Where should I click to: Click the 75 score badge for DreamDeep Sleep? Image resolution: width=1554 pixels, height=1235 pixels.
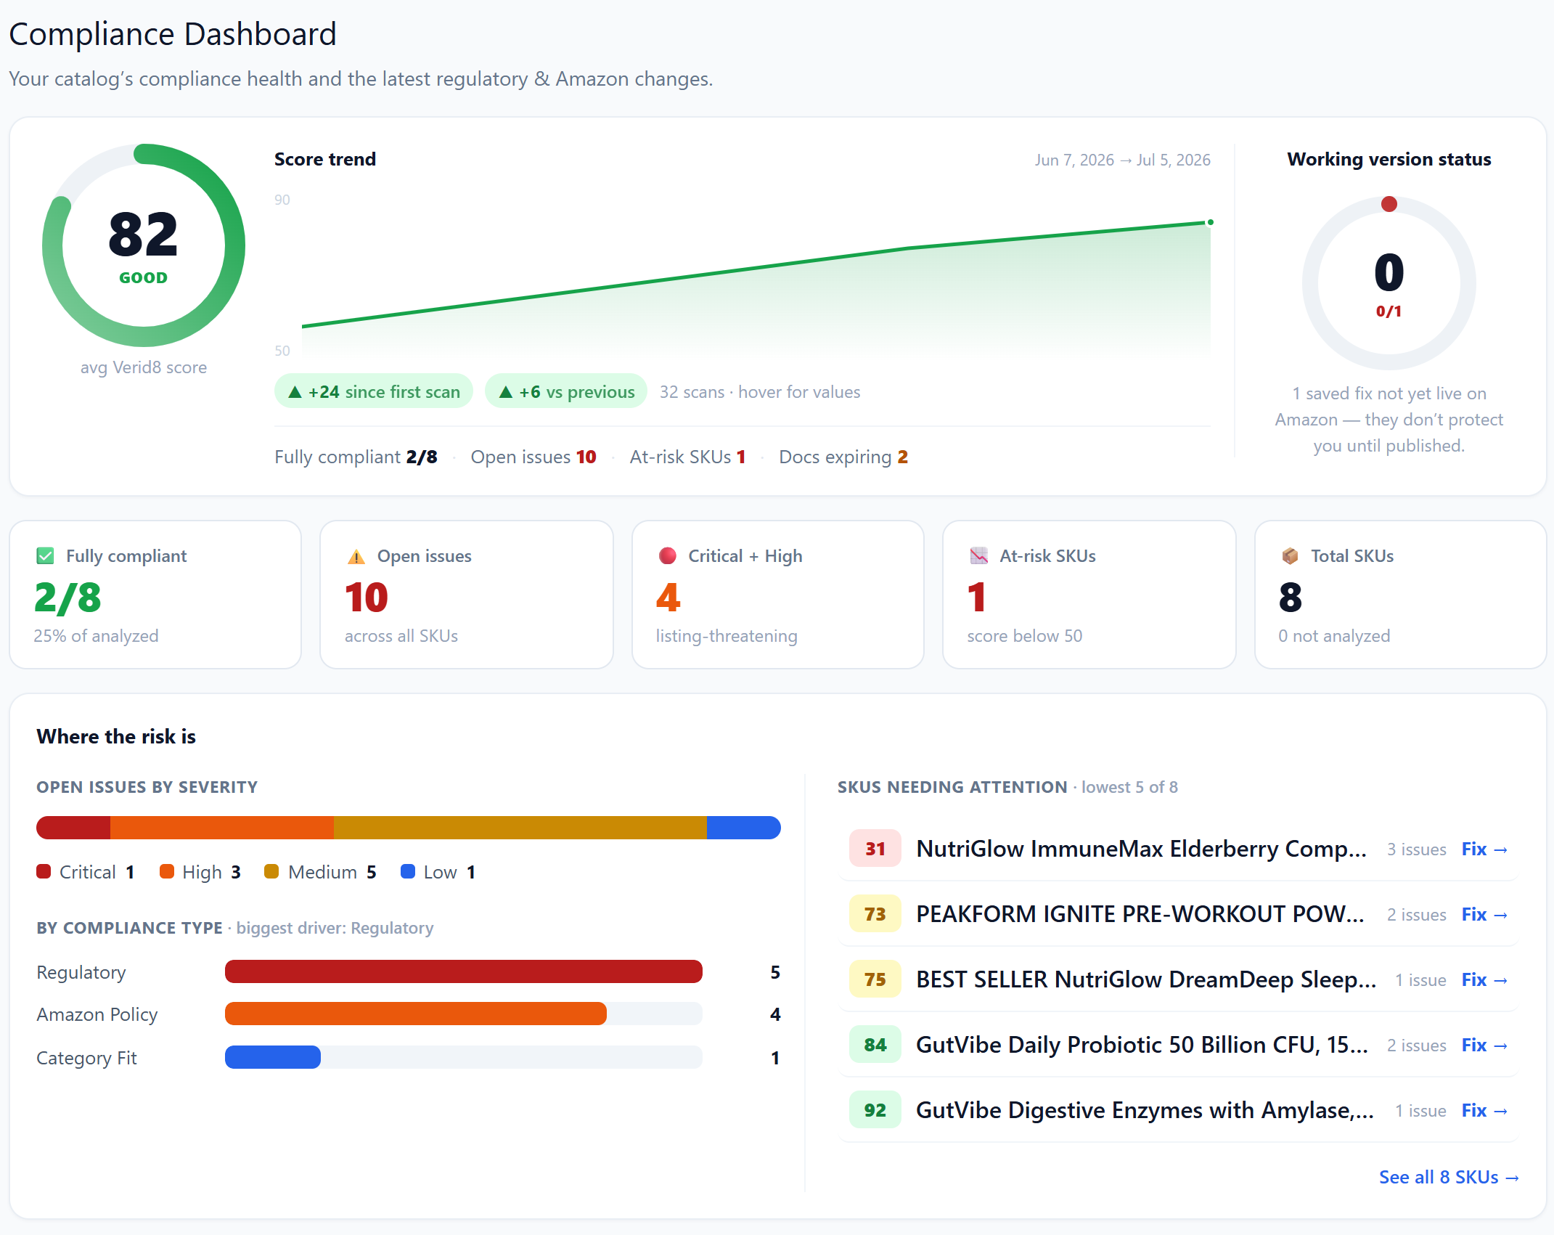(x=875, y=979)
